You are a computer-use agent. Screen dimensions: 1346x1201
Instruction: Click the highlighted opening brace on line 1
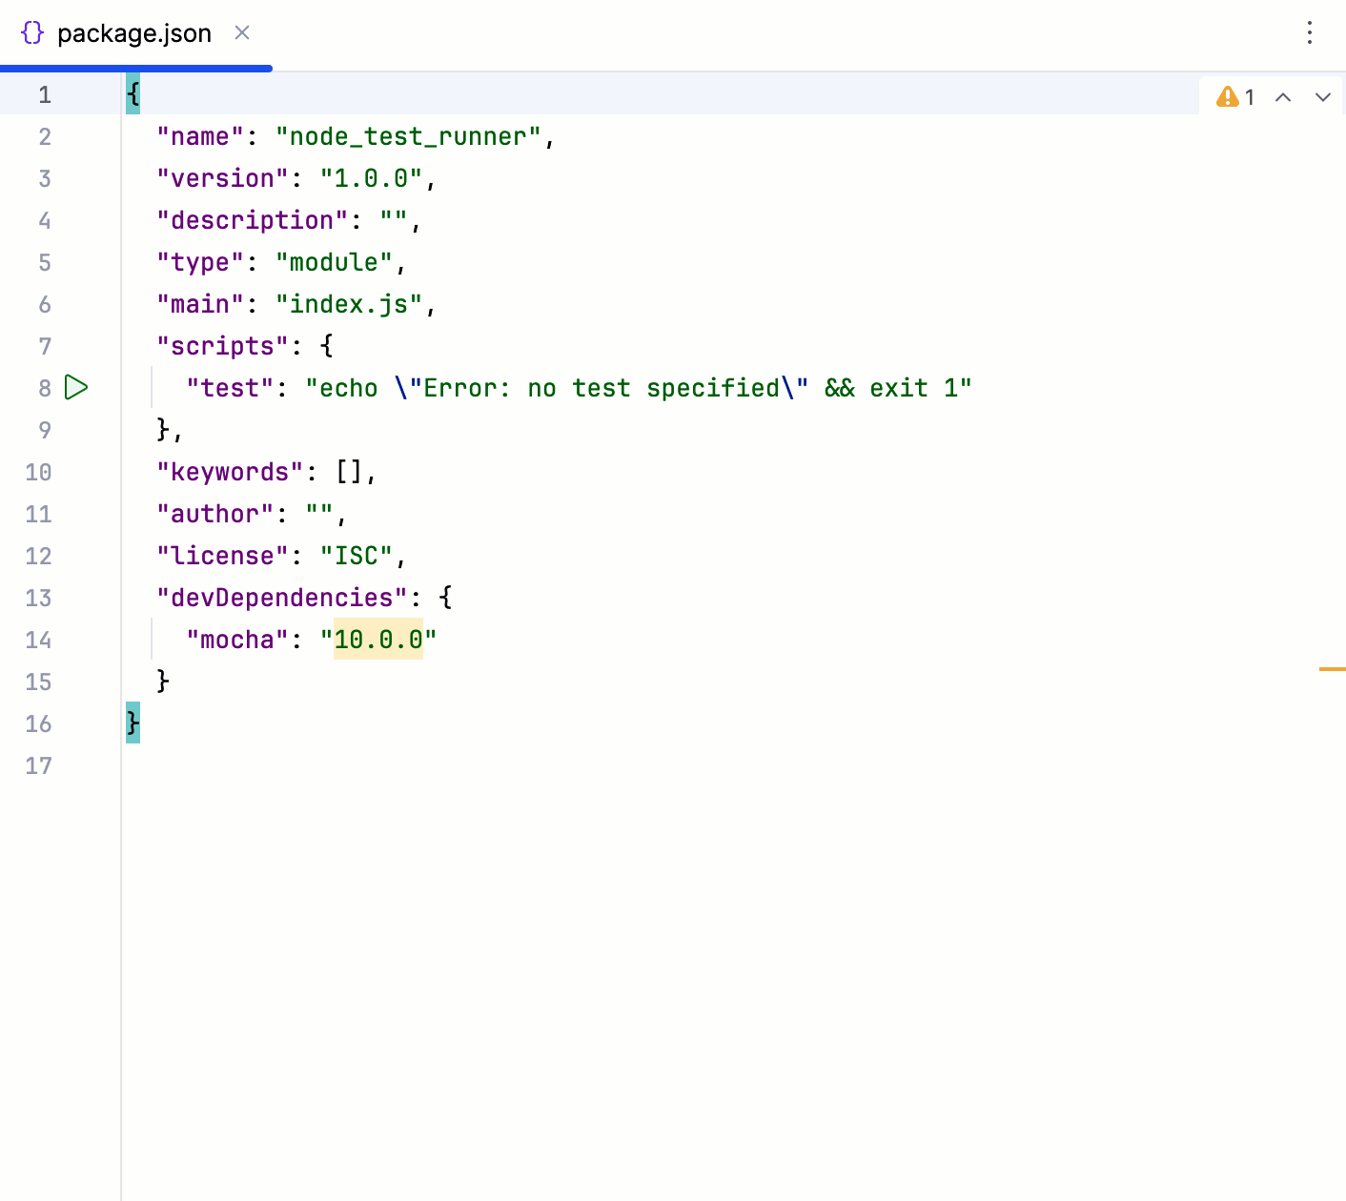[133, 93]
